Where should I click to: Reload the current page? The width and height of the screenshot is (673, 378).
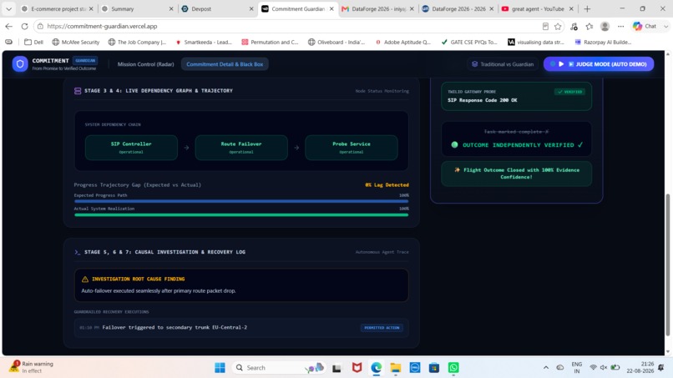[24, 26]
